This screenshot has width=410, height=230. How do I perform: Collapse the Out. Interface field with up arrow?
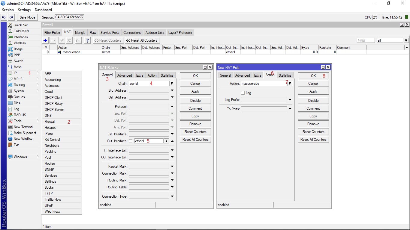[172, 141]
